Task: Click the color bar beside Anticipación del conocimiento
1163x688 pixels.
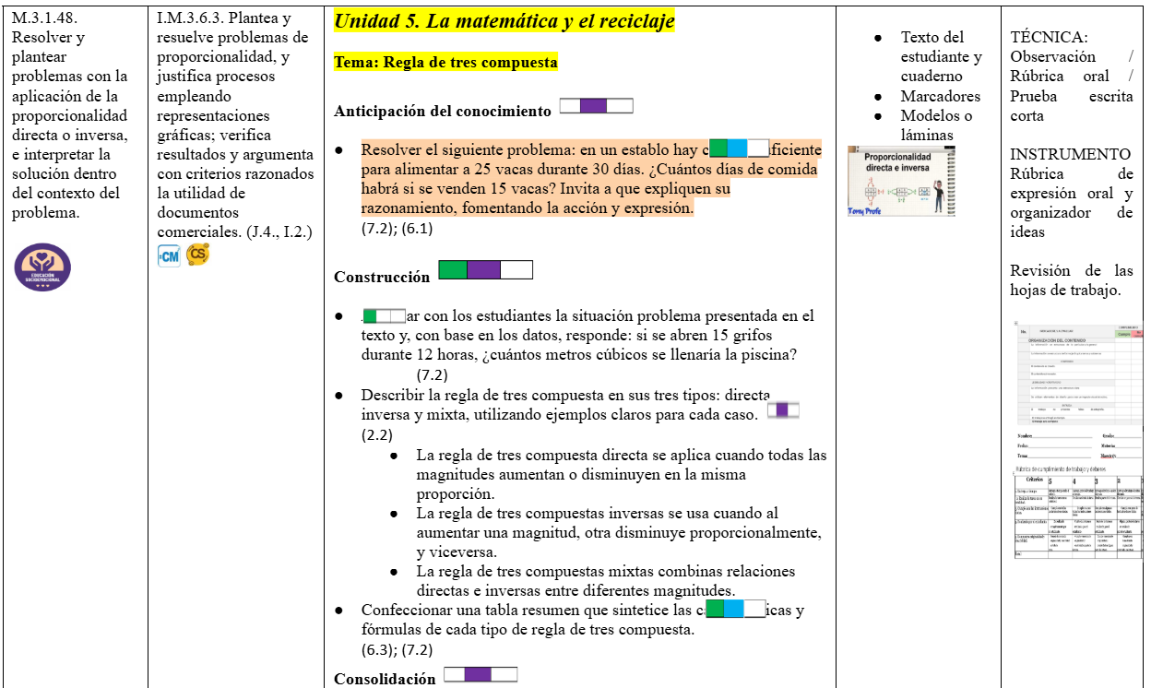Action: 596,106
